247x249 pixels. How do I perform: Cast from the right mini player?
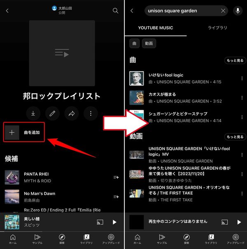click(225, 222)
